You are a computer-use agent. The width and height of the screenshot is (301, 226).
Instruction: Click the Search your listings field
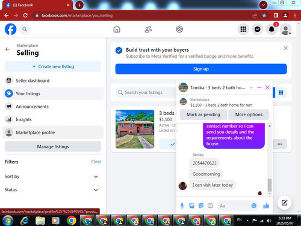[146, 93]
